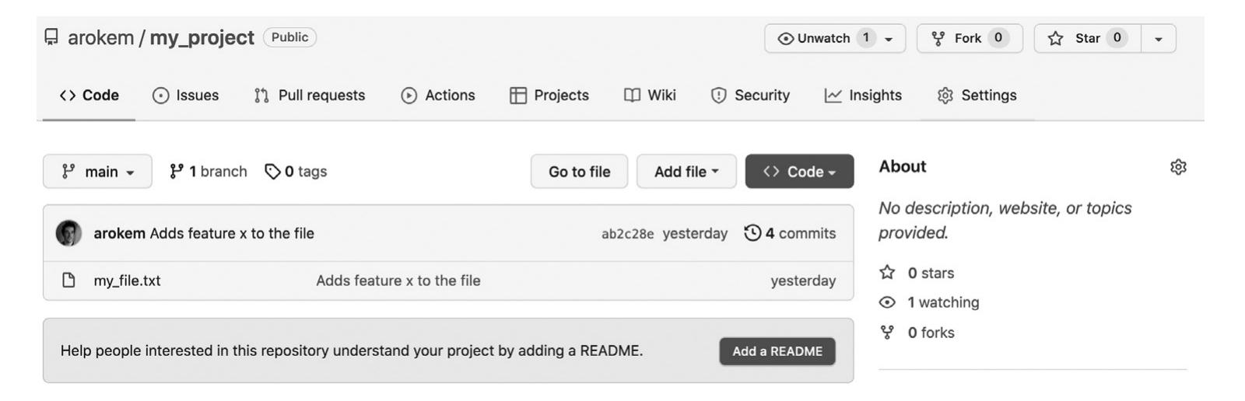
Task: Click arokem's avatar in the commit row
Action: pyautogui.click(x=68, y=233)
